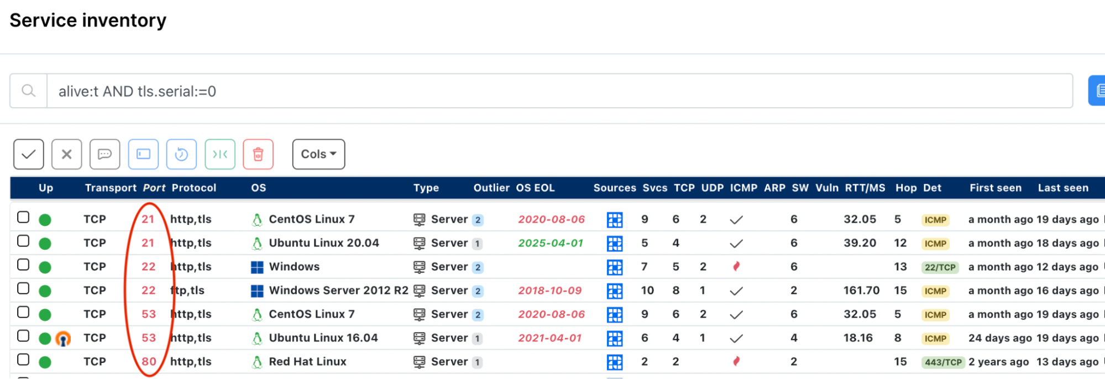Screen dimensions: 1105x379
Task: Tick checkbox for the Windows port 22 http,tls row
Action: coord(23,265)
